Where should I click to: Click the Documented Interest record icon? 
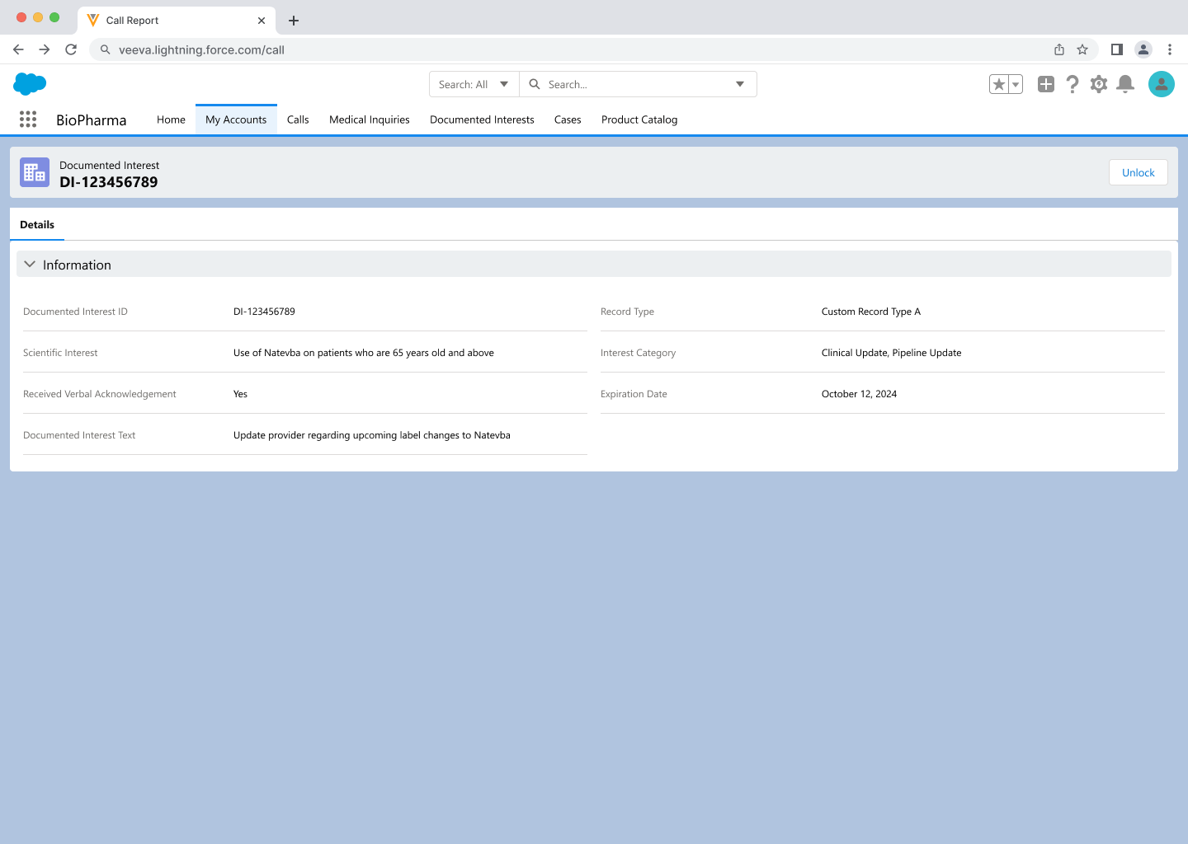pyautogui.click(x=35, y=172)
